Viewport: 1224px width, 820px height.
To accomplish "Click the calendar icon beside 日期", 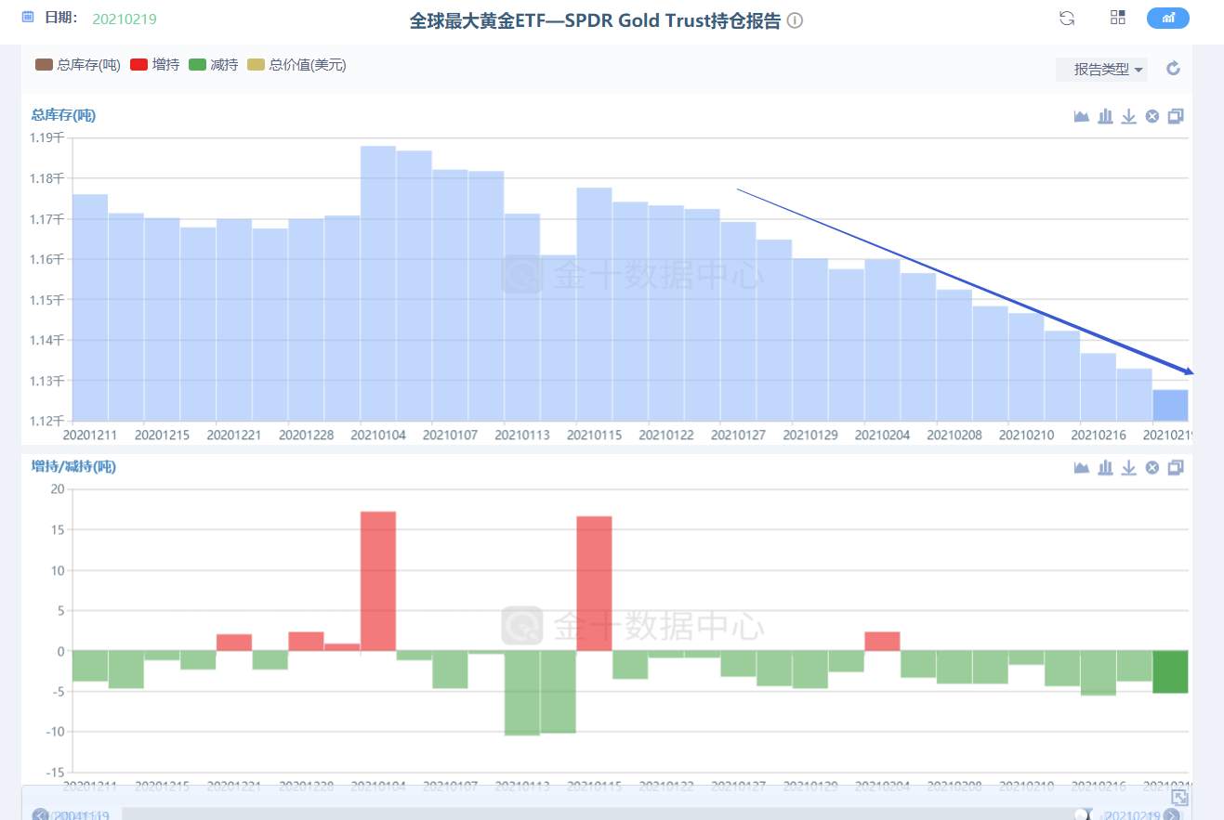I will (28, 18).
